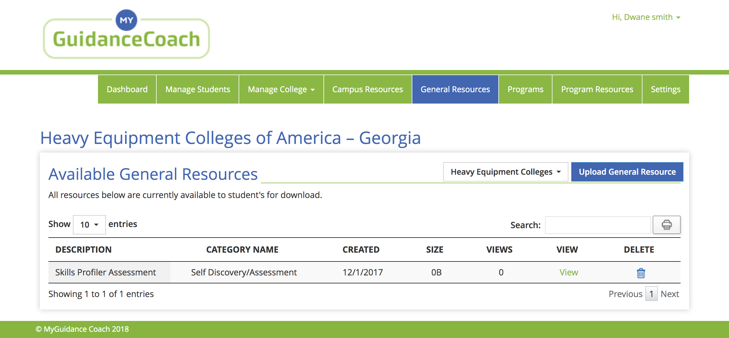
Task: Change the Show 10 entries selector
Action: [x=89, y=225]
